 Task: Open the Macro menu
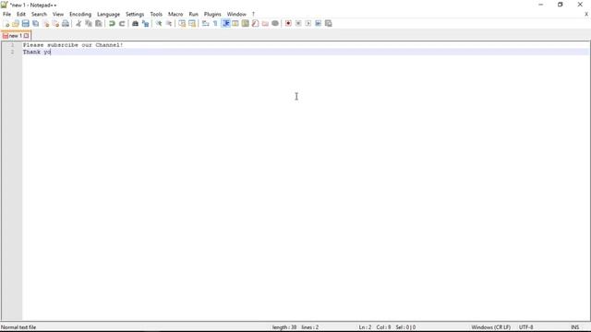click(x=175, y=14)
